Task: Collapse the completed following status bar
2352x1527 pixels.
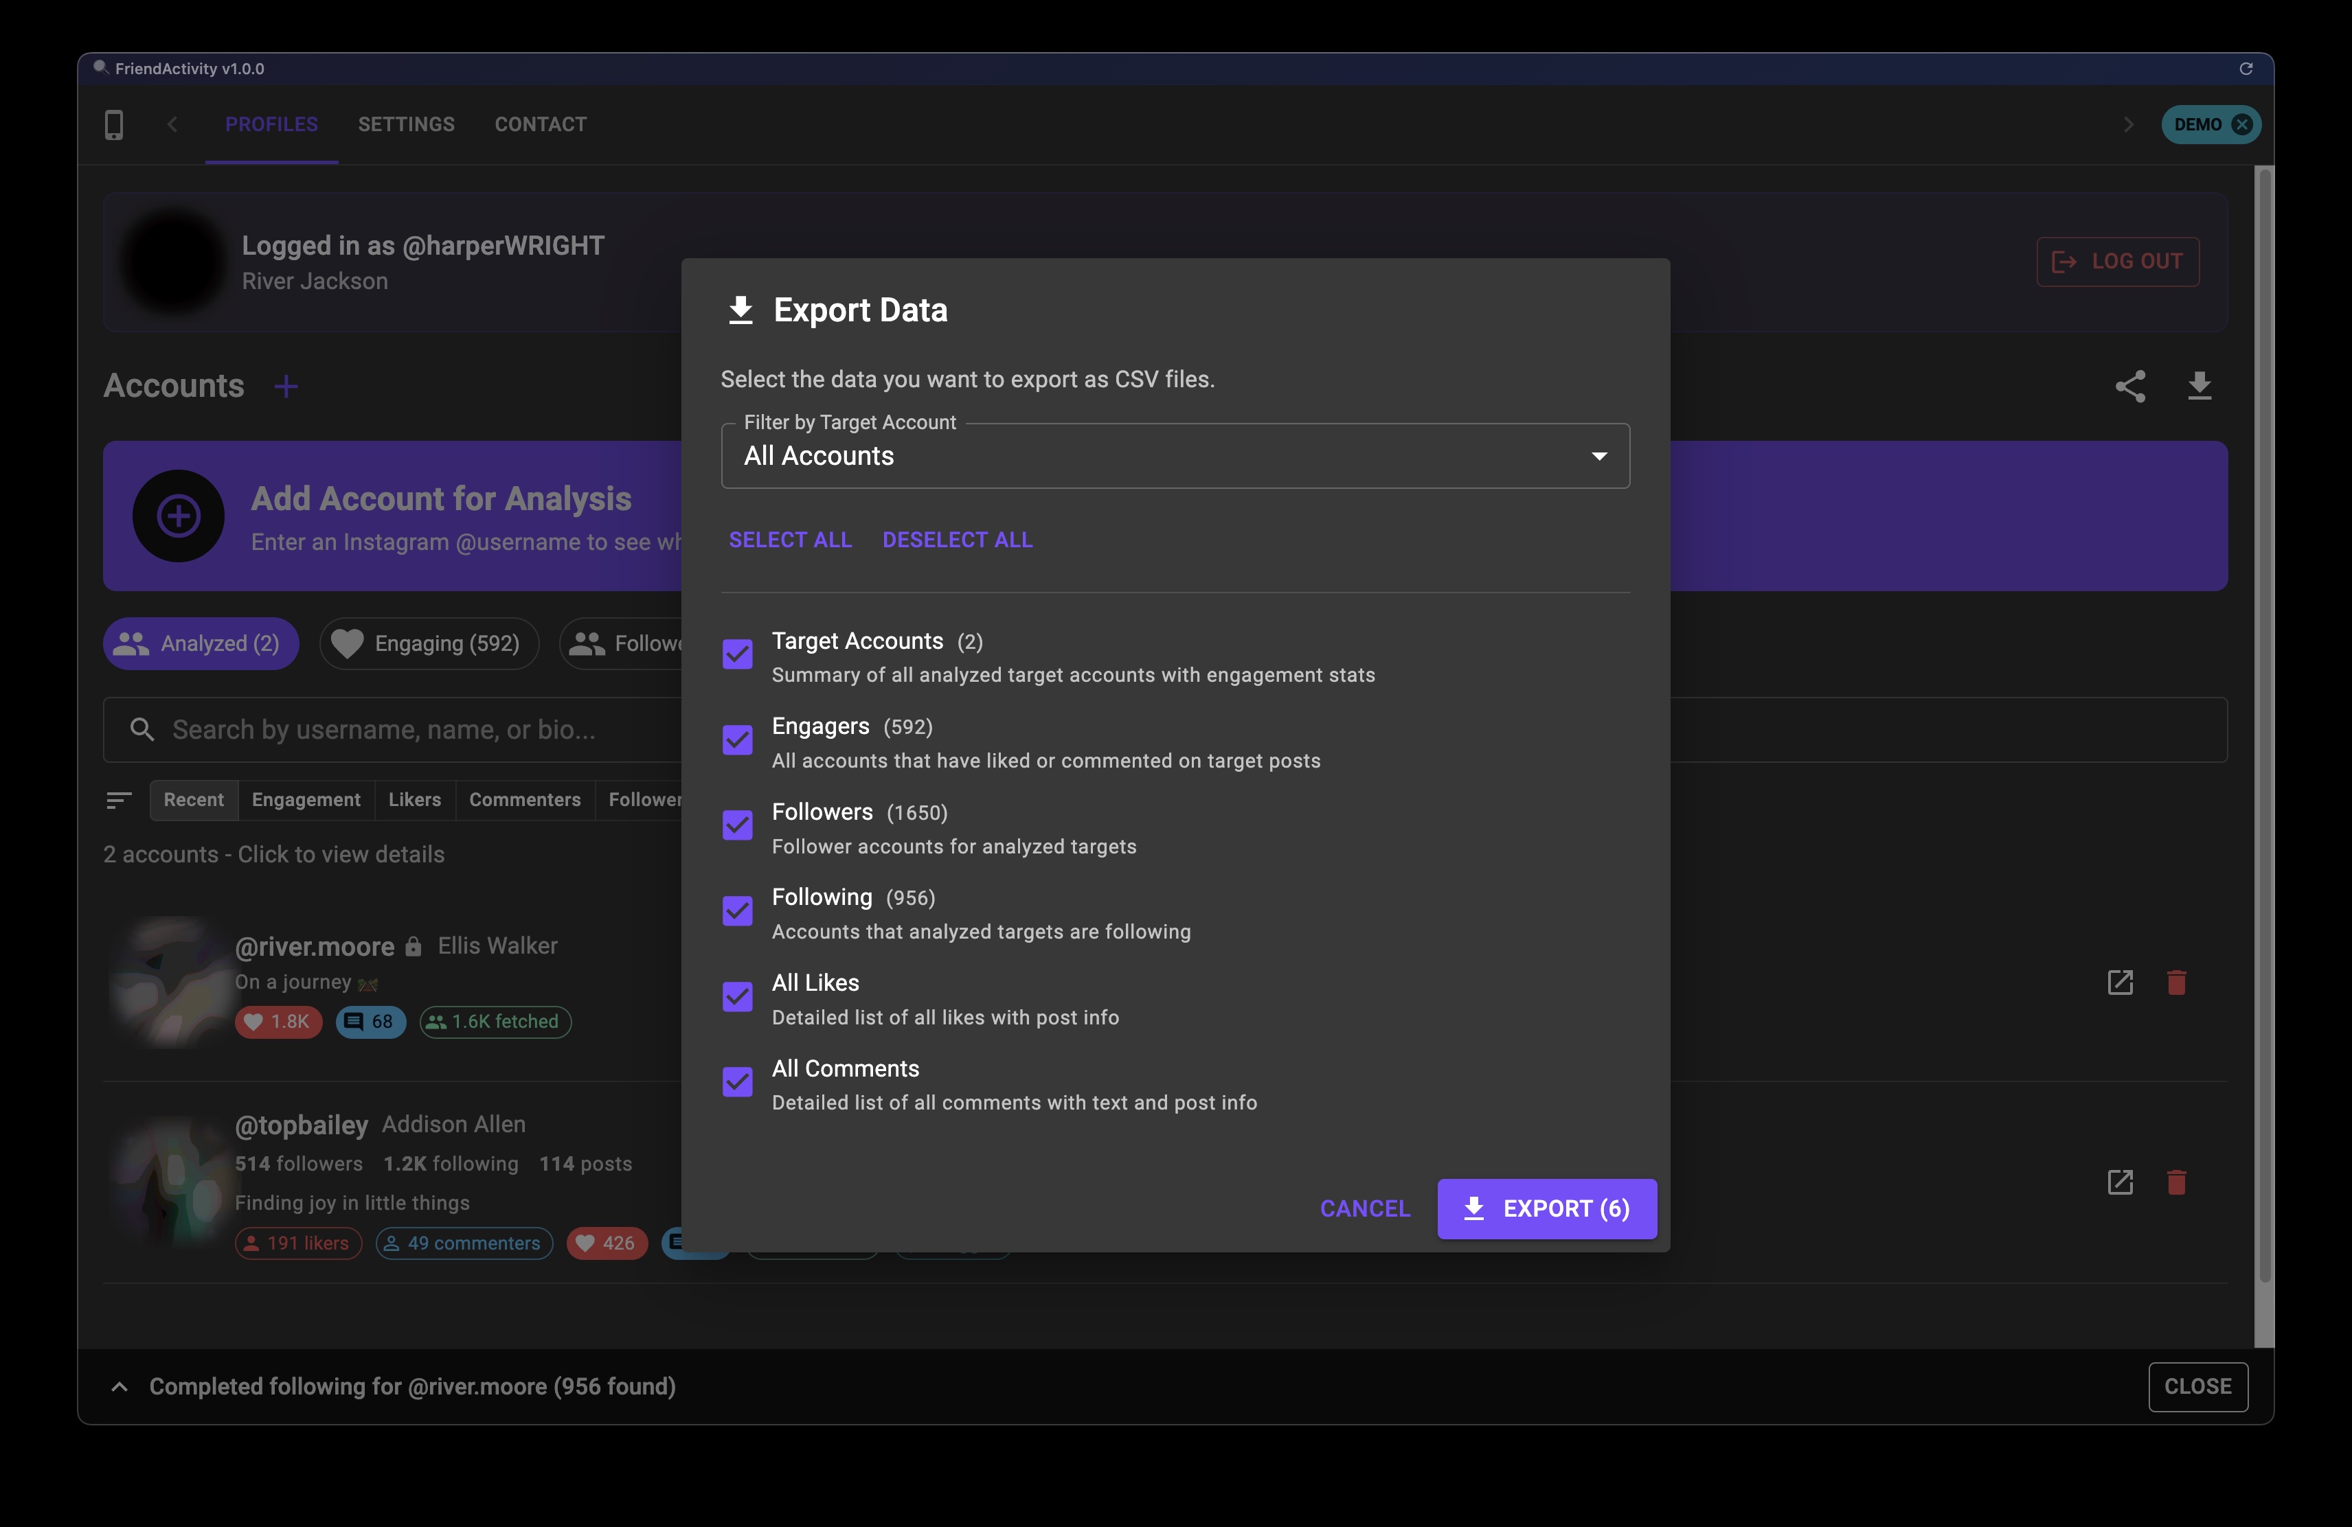Action: tap(120, 1387)
